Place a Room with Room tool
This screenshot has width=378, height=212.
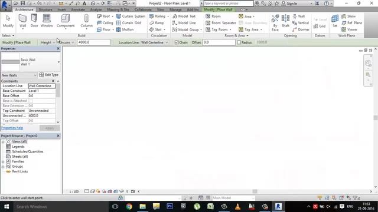pyautogui.click(x=213, y=16)
